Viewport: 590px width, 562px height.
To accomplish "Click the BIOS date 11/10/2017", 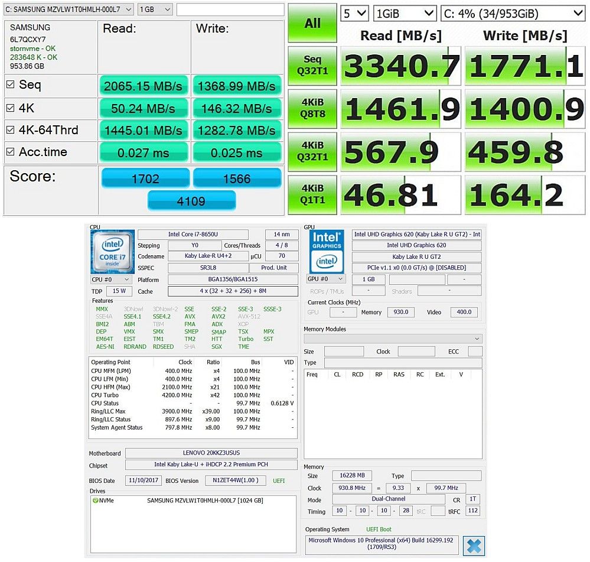I will pos(144,480).
